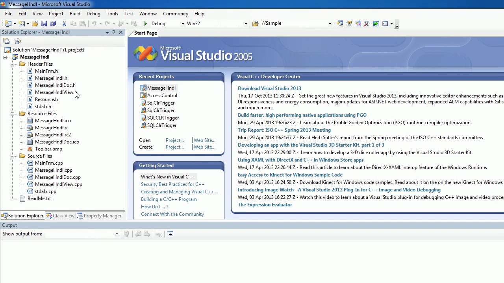Toggle auto-hide pin on Solution Explorer
This screenshot has height=283, width=504.
114,32
